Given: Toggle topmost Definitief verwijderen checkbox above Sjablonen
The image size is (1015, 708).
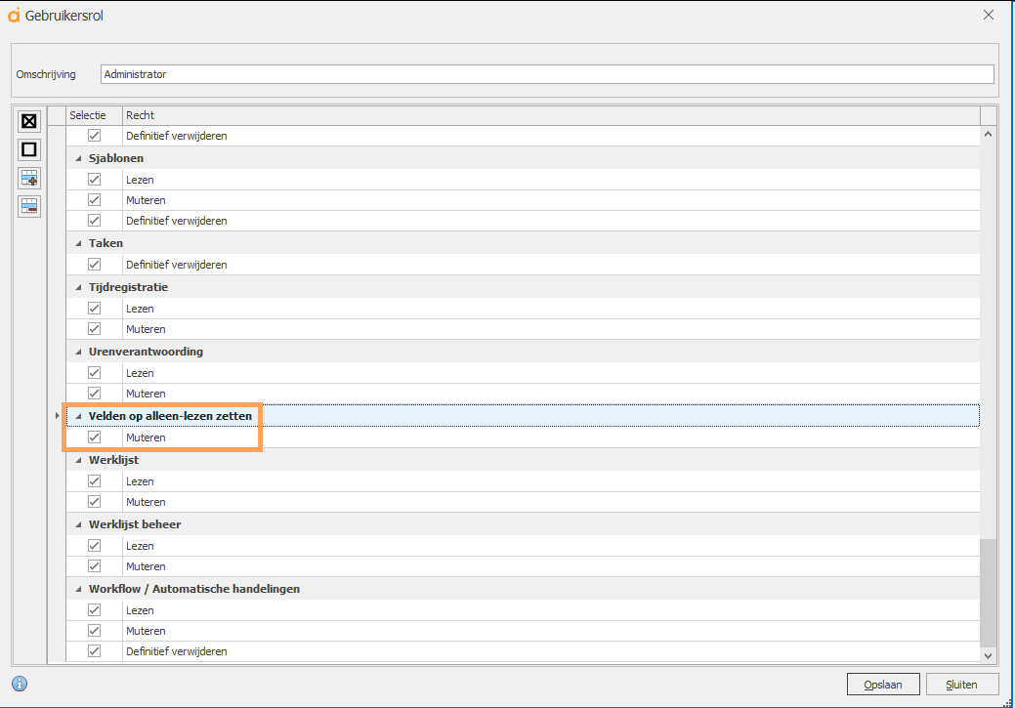Looking at the screenshot, I should click(x=95, y=136).
